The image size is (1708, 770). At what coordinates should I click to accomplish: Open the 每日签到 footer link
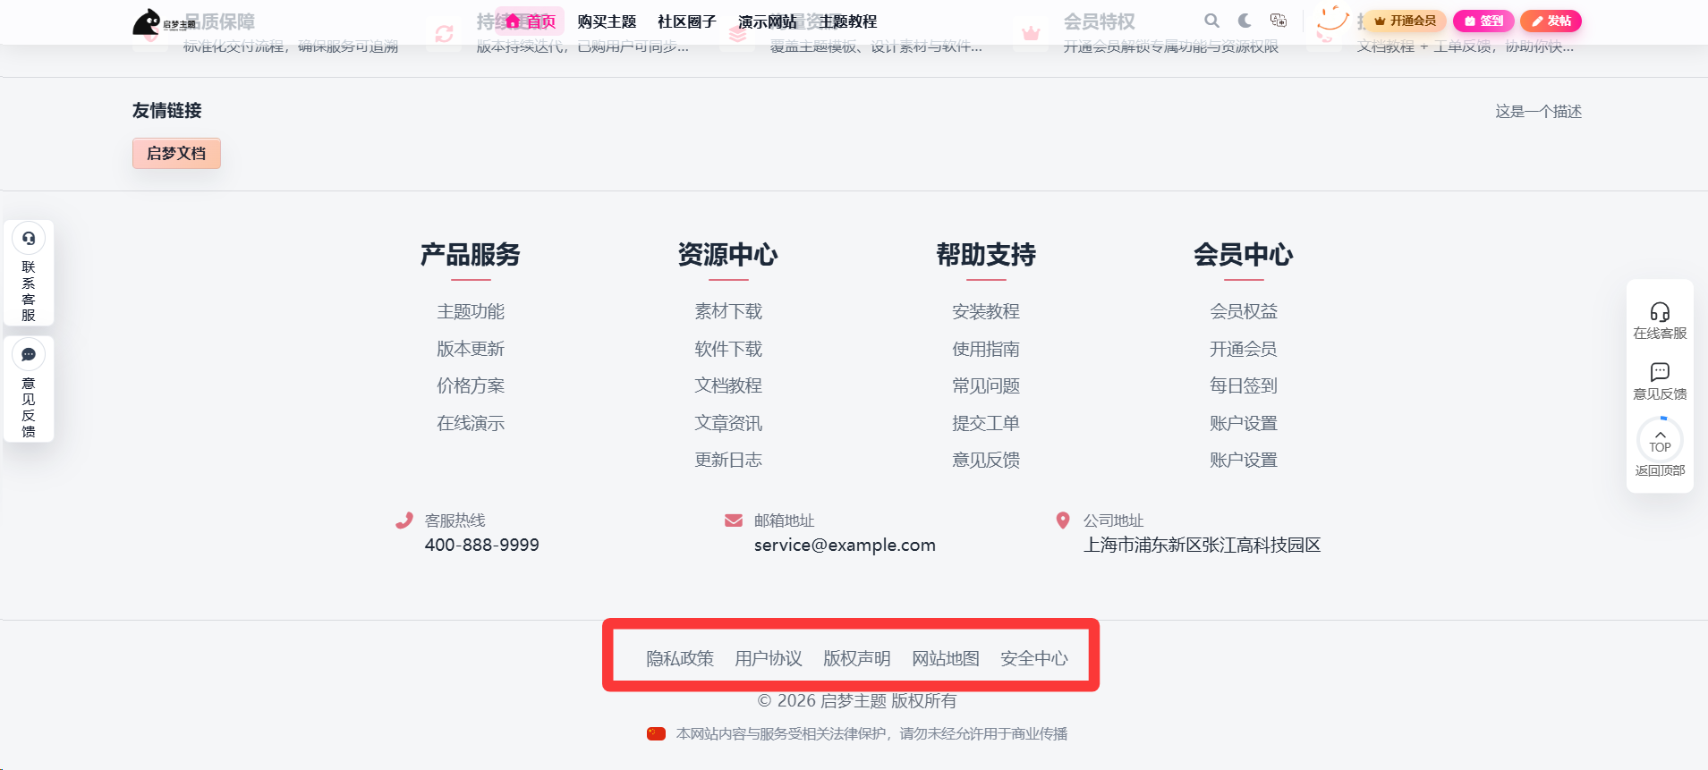click(1244, 385)
